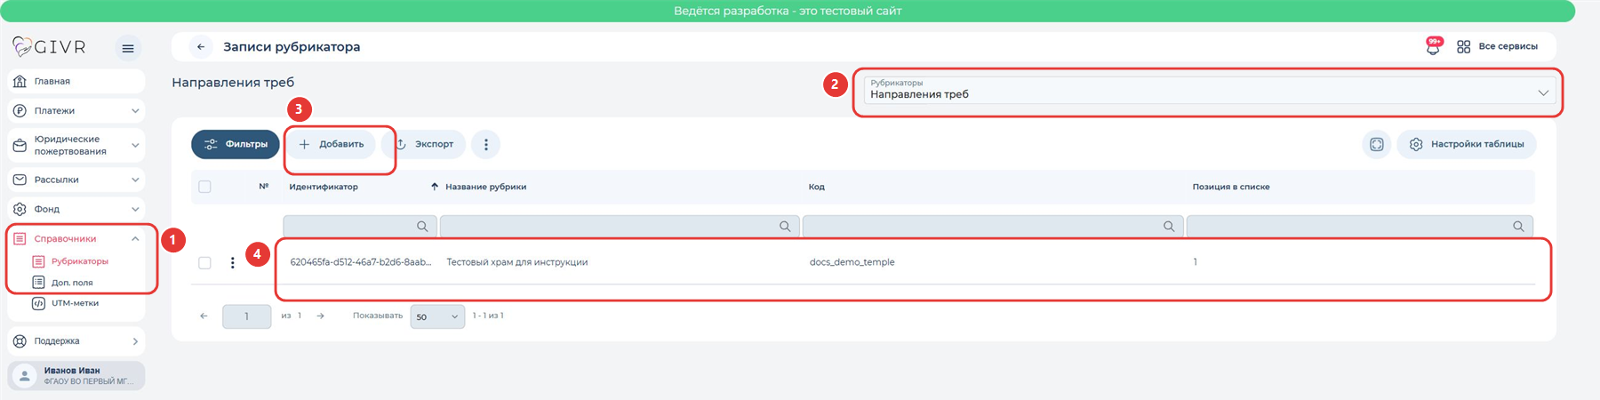The width and height of the screenshot is (1600, 400).
Task: Click the 'Платежи' ruble icon
Action: (x=20, y=111)
